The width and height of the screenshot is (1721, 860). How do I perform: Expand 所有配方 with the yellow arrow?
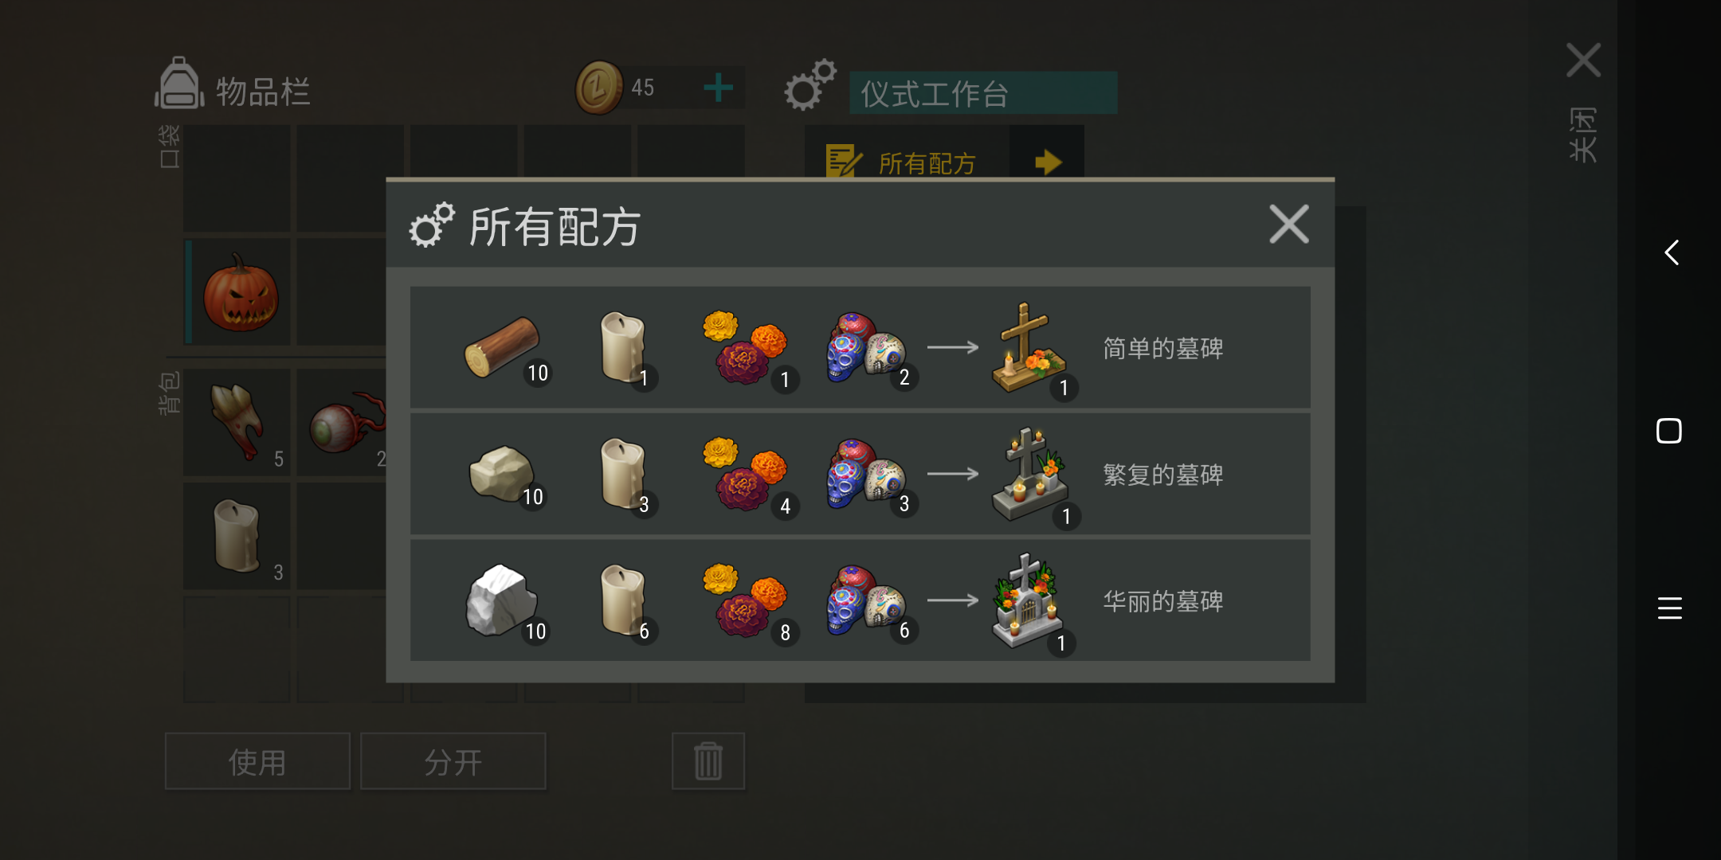pyautogui.click(x=1048, y=162)
